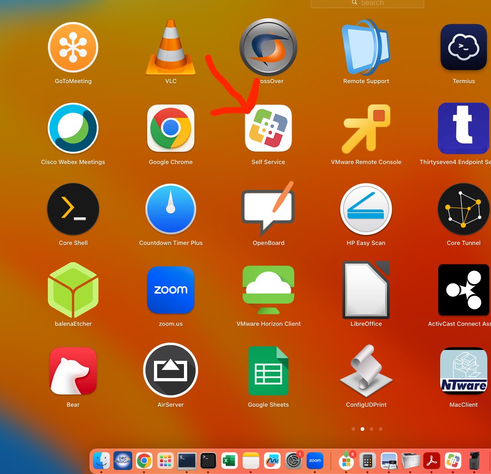Open System Settings in the Dock
491x474 pixels.
click(x=293, y=460)
